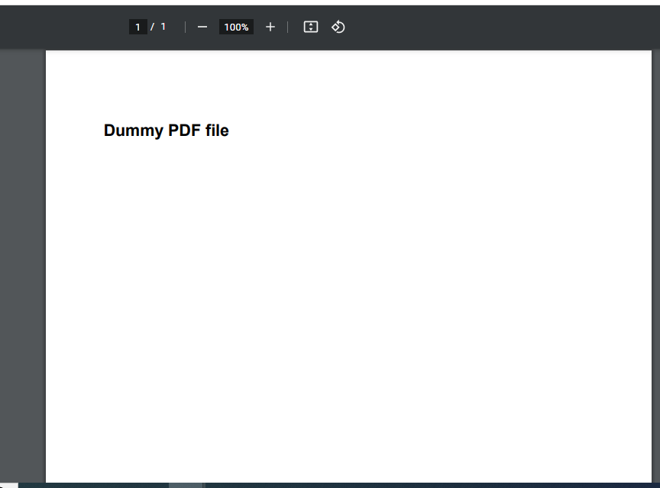Viewport: 660px width, 488px height.
Task: Click the word "PDF" in the heading
Action: pyautogui.click(x=185, y=131)
